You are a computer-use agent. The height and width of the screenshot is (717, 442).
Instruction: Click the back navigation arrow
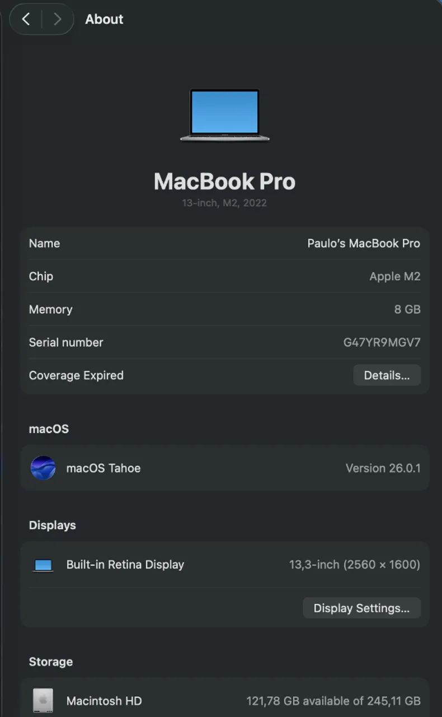[26, 18]
